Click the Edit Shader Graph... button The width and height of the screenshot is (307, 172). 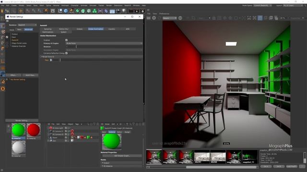coord(122,156)
